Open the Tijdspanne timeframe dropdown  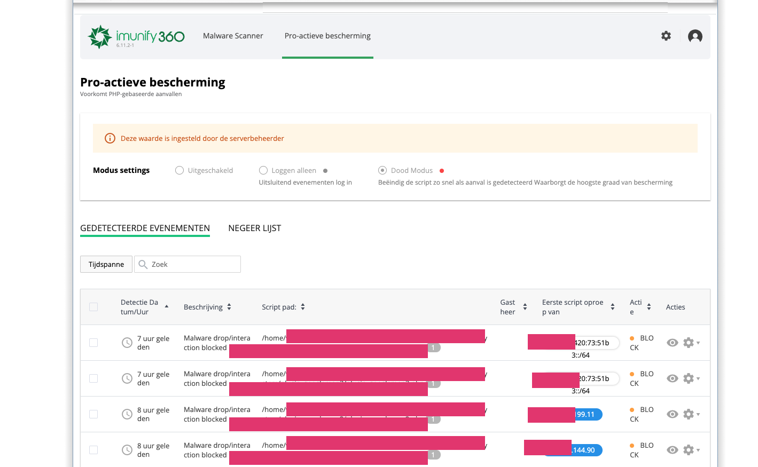tap(106, 264)
